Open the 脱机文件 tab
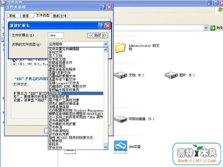Viewport: 223px width, 167px height. [60, 16]
